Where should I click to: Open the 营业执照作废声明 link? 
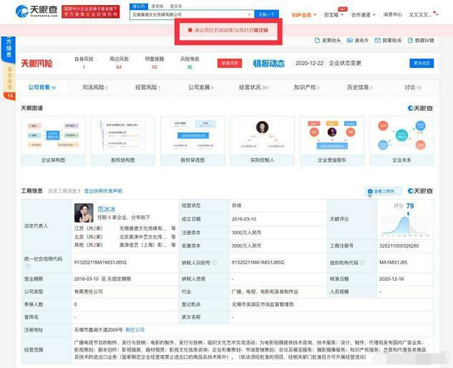click(103, 191)
